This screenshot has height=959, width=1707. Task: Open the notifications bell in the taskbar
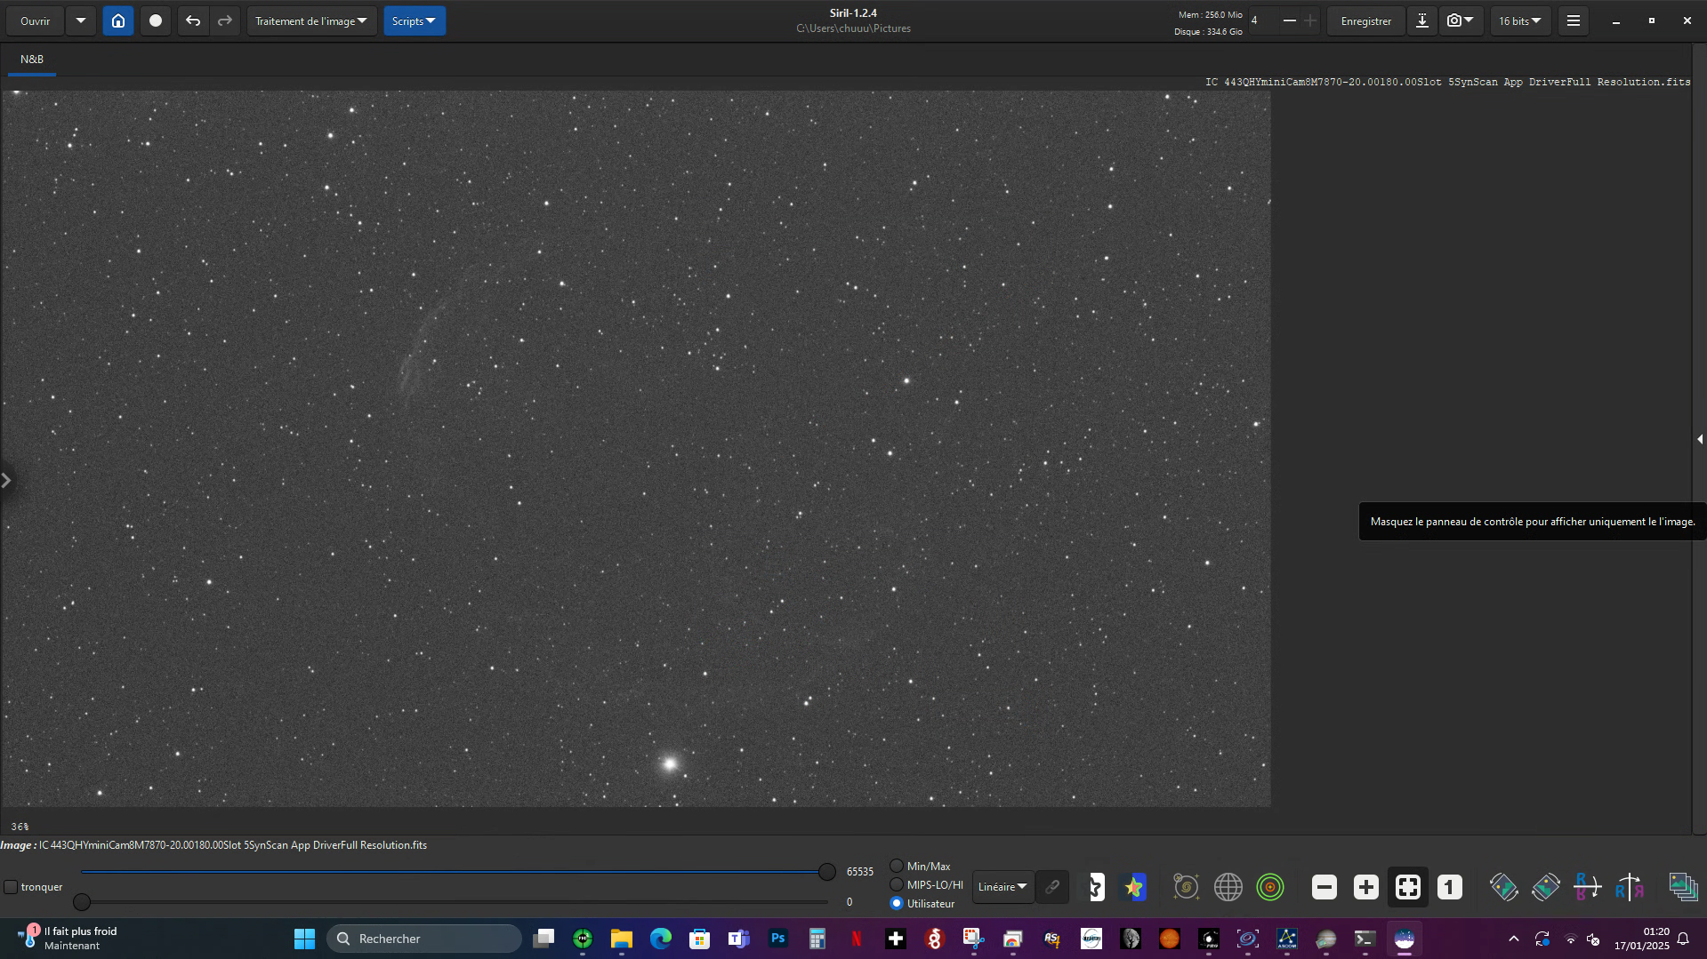click(1683, 939)
